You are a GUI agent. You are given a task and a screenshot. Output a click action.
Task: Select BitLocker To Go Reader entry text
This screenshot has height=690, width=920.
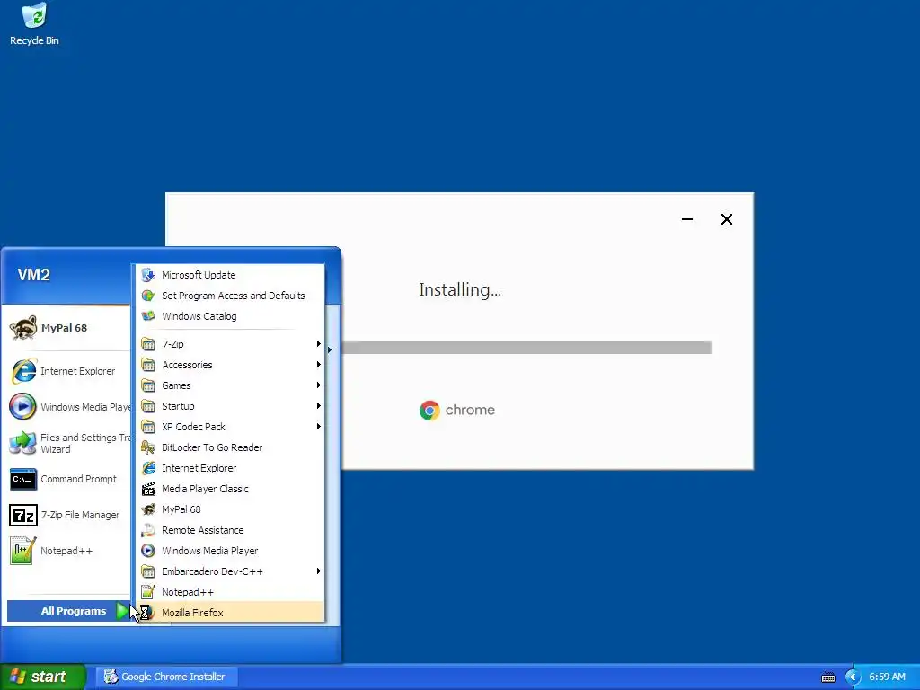coord(212,447)
